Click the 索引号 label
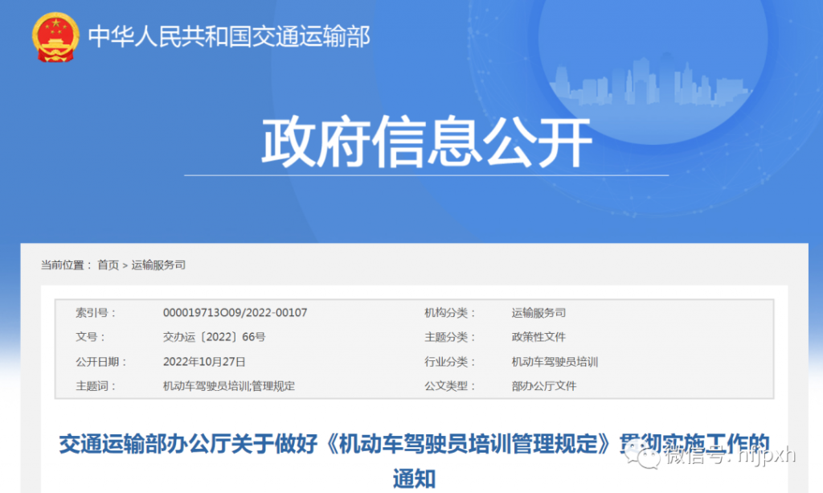823x493 pixels. click(x=95, y=313)
